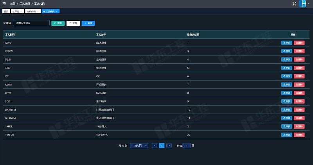Image resolution: width=313 pixels, height=165 pixels.
Task: Click the 修改 button for KSYM row
Action: point(286,84)
